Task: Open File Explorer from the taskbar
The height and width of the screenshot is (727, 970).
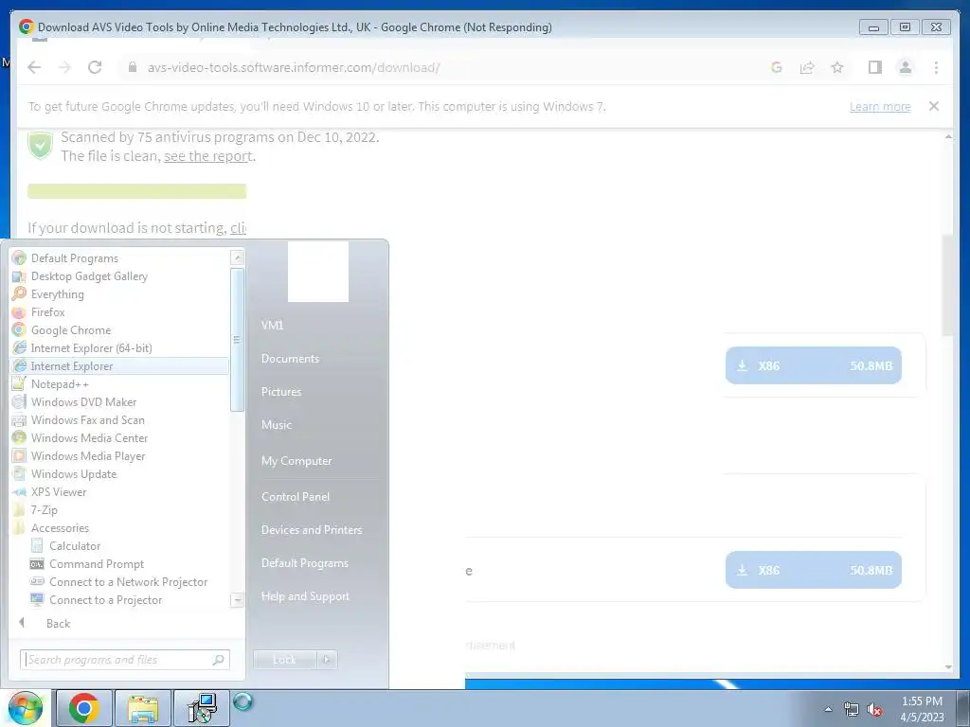Action: point(142,708)
